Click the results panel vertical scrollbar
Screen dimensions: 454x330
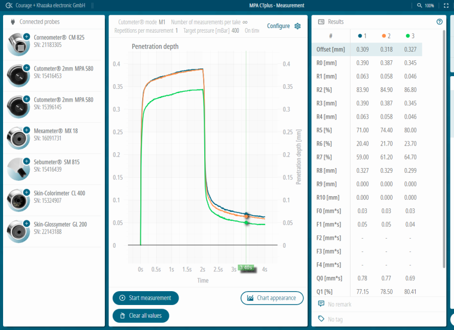tap(444, 149)
